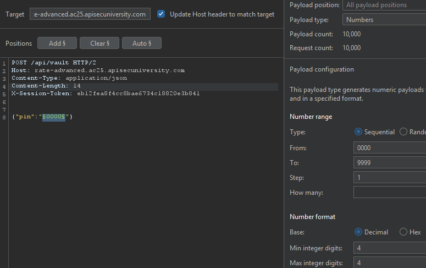Click the From field containing 0000

[x=390, y=147]
